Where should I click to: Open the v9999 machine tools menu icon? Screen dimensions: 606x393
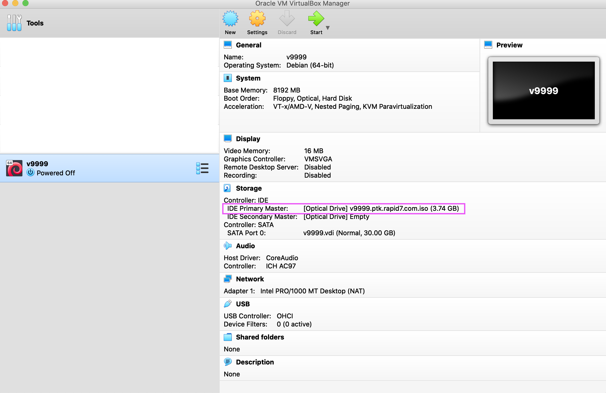(x=202, y=168)
